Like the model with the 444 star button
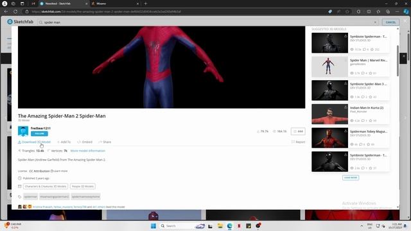 [x=298, y=131]
